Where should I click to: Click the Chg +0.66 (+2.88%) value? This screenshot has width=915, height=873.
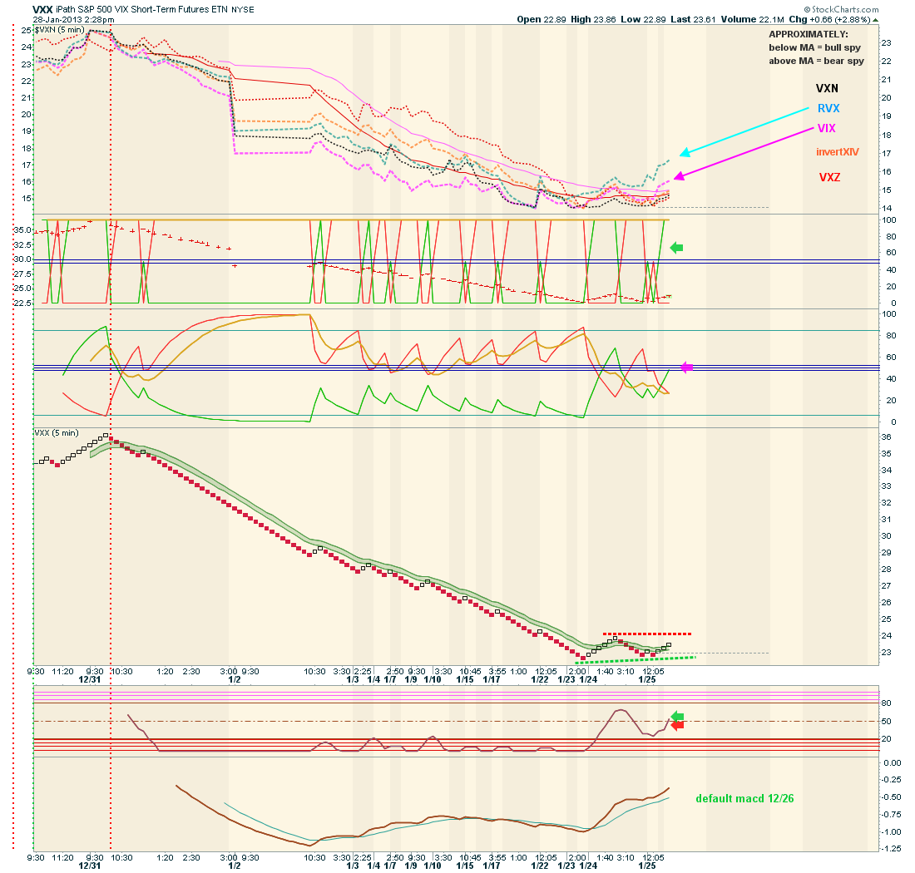point(830,19)
